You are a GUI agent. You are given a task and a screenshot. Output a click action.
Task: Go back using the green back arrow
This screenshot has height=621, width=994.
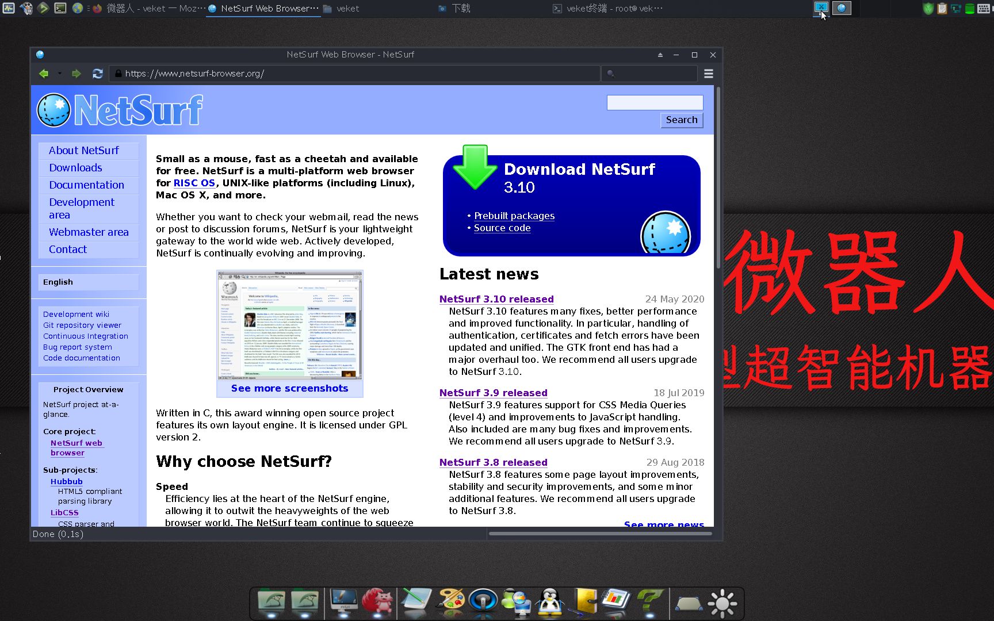pyautogui.click(x=44, y=74)
